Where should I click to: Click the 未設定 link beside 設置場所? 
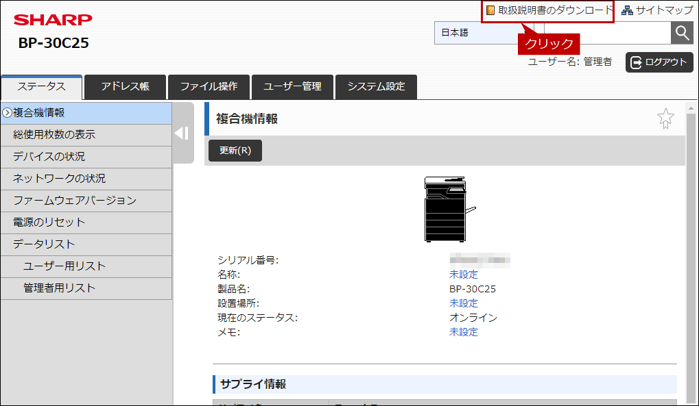click(464, 303)
